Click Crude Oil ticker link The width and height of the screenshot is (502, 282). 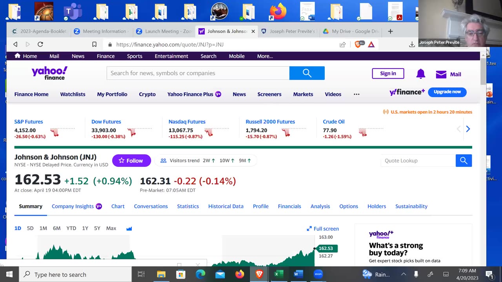(334, 121)
